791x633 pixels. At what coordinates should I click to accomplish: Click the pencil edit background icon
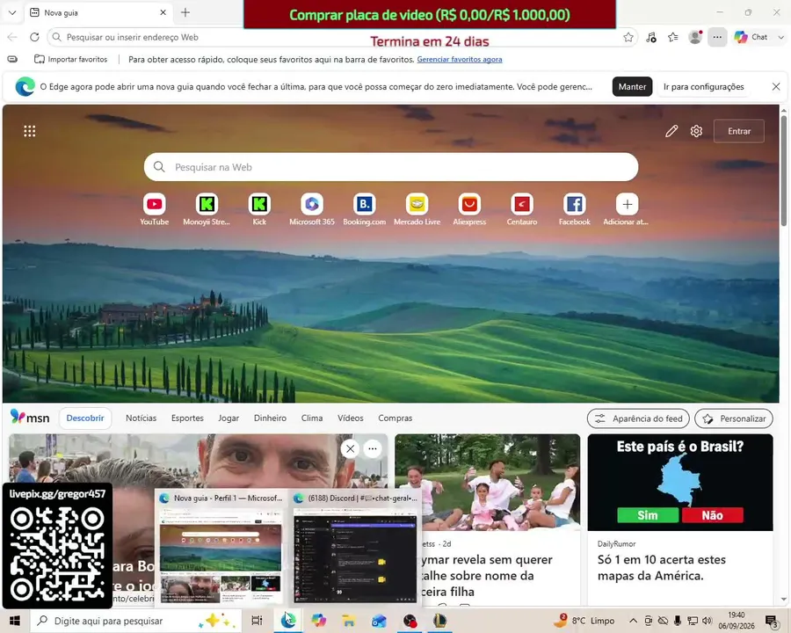671,131
